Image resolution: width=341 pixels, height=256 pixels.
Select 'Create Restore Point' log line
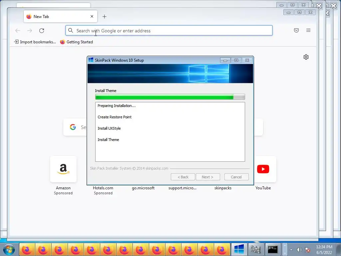pyautogui.click(x=115, y=117)
